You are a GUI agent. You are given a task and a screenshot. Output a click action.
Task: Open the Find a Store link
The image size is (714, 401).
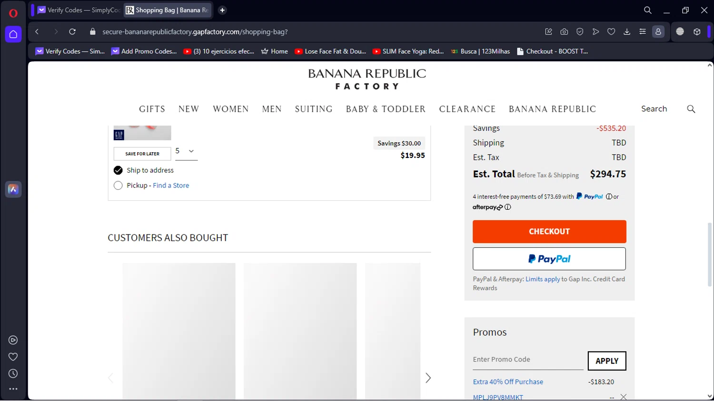171,186
